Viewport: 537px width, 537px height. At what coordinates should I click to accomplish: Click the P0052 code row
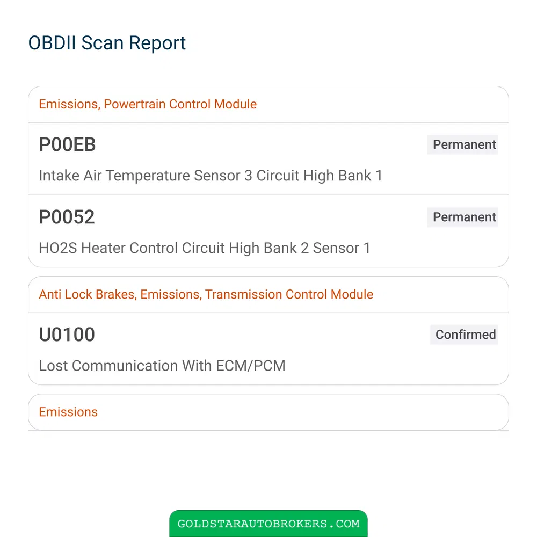[268, 231]
